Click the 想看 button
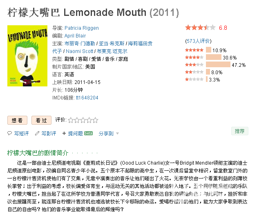The image size is (257, 216). pos(17,120)
